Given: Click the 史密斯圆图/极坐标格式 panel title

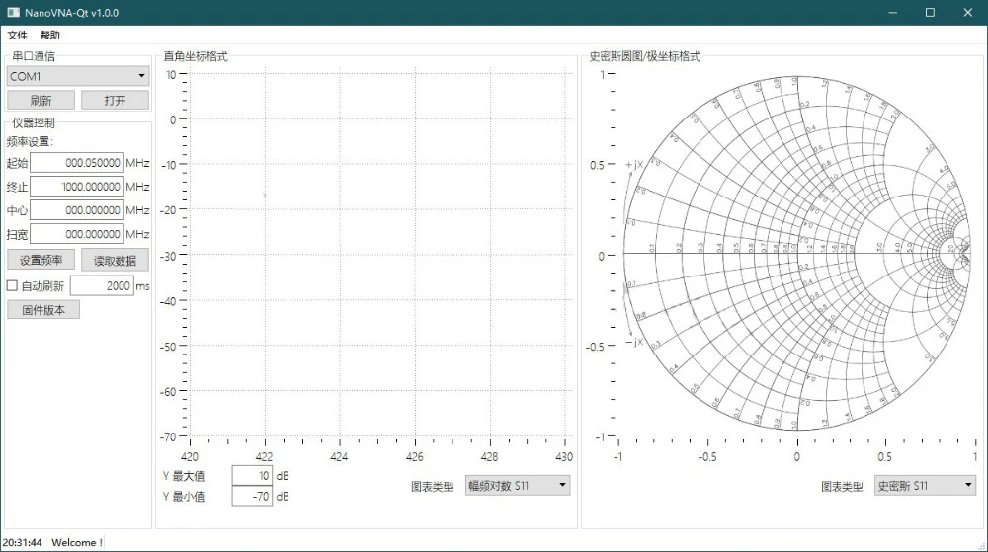Looking at the screenshot, I should pos(644,56).
